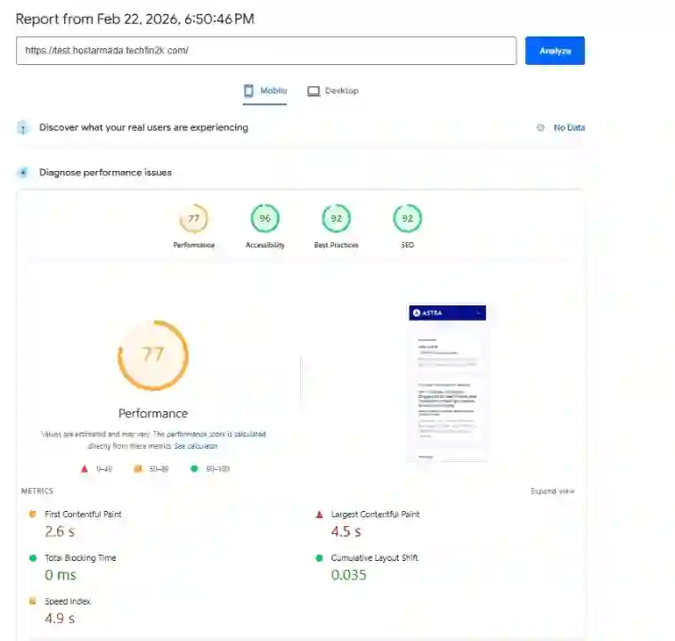Switch to the Mobile tab
675x641 pixels.
tap(264, 91)
